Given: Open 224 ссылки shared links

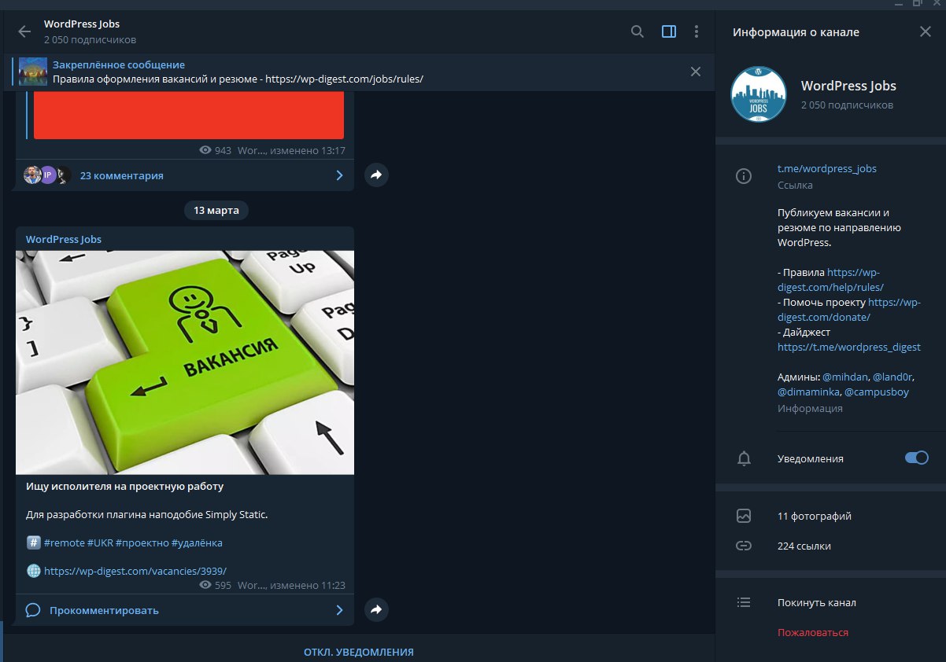Looking at the screenshot, I should [x=804, y=546].
